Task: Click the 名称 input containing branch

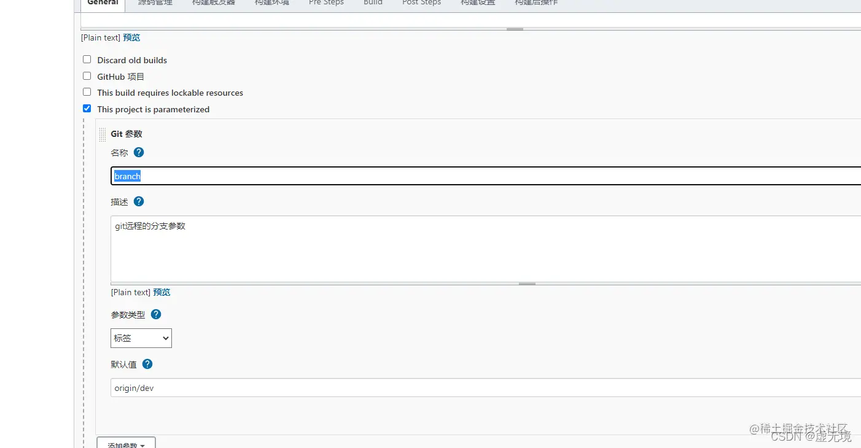Action: [x=486, y=176]
